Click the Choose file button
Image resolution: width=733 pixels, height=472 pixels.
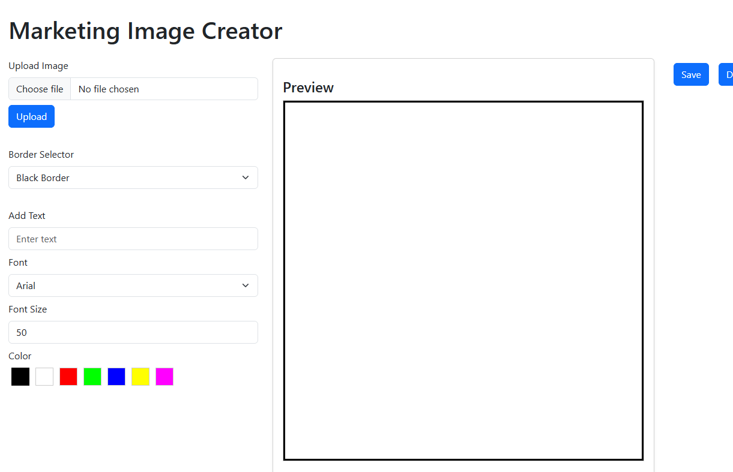pos(39,88)
